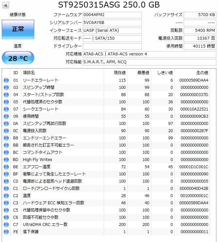
Task: Click the status icon for ID 0C 電源投入回数 row
Action: click(6, 131)
